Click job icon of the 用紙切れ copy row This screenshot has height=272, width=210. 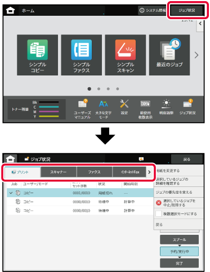click(18, 193)
